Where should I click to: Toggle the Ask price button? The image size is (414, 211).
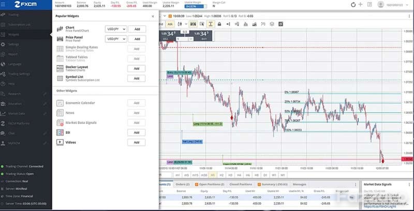(x=170, y=24)
